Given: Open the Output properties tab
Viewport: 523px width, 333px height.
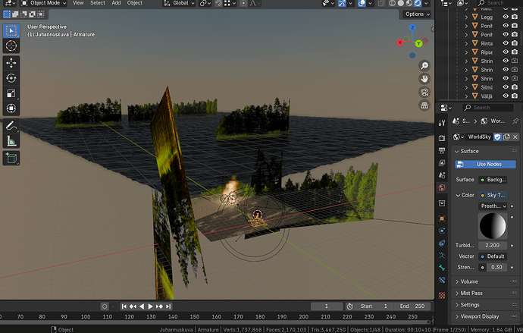Looking at the screenshot, I should pos(442,150).
